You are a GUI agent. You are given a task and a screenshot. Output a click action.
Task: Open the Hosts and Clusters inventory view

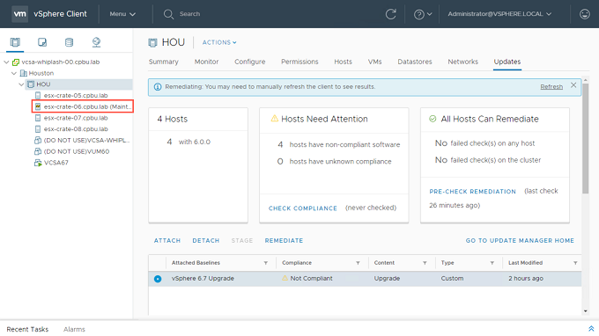click(15, 42)
